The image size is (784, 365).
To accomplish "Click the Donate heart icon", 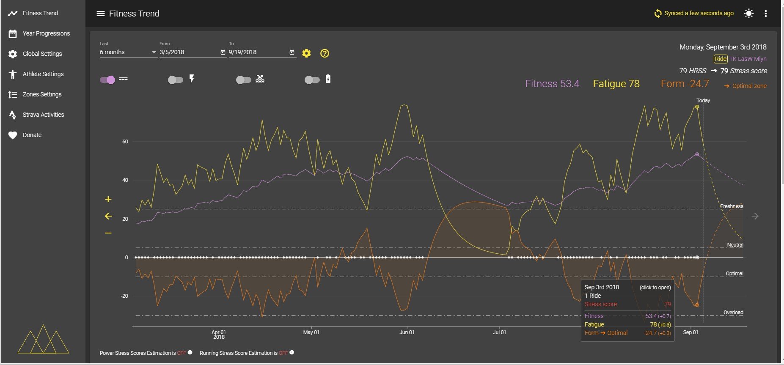I will 13,135.
